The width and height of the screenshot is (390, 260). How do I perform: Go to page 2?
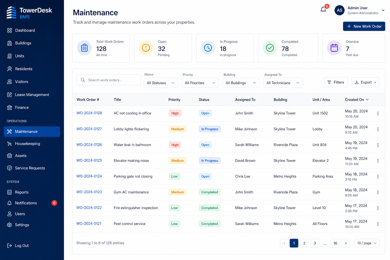coord(304,243)
